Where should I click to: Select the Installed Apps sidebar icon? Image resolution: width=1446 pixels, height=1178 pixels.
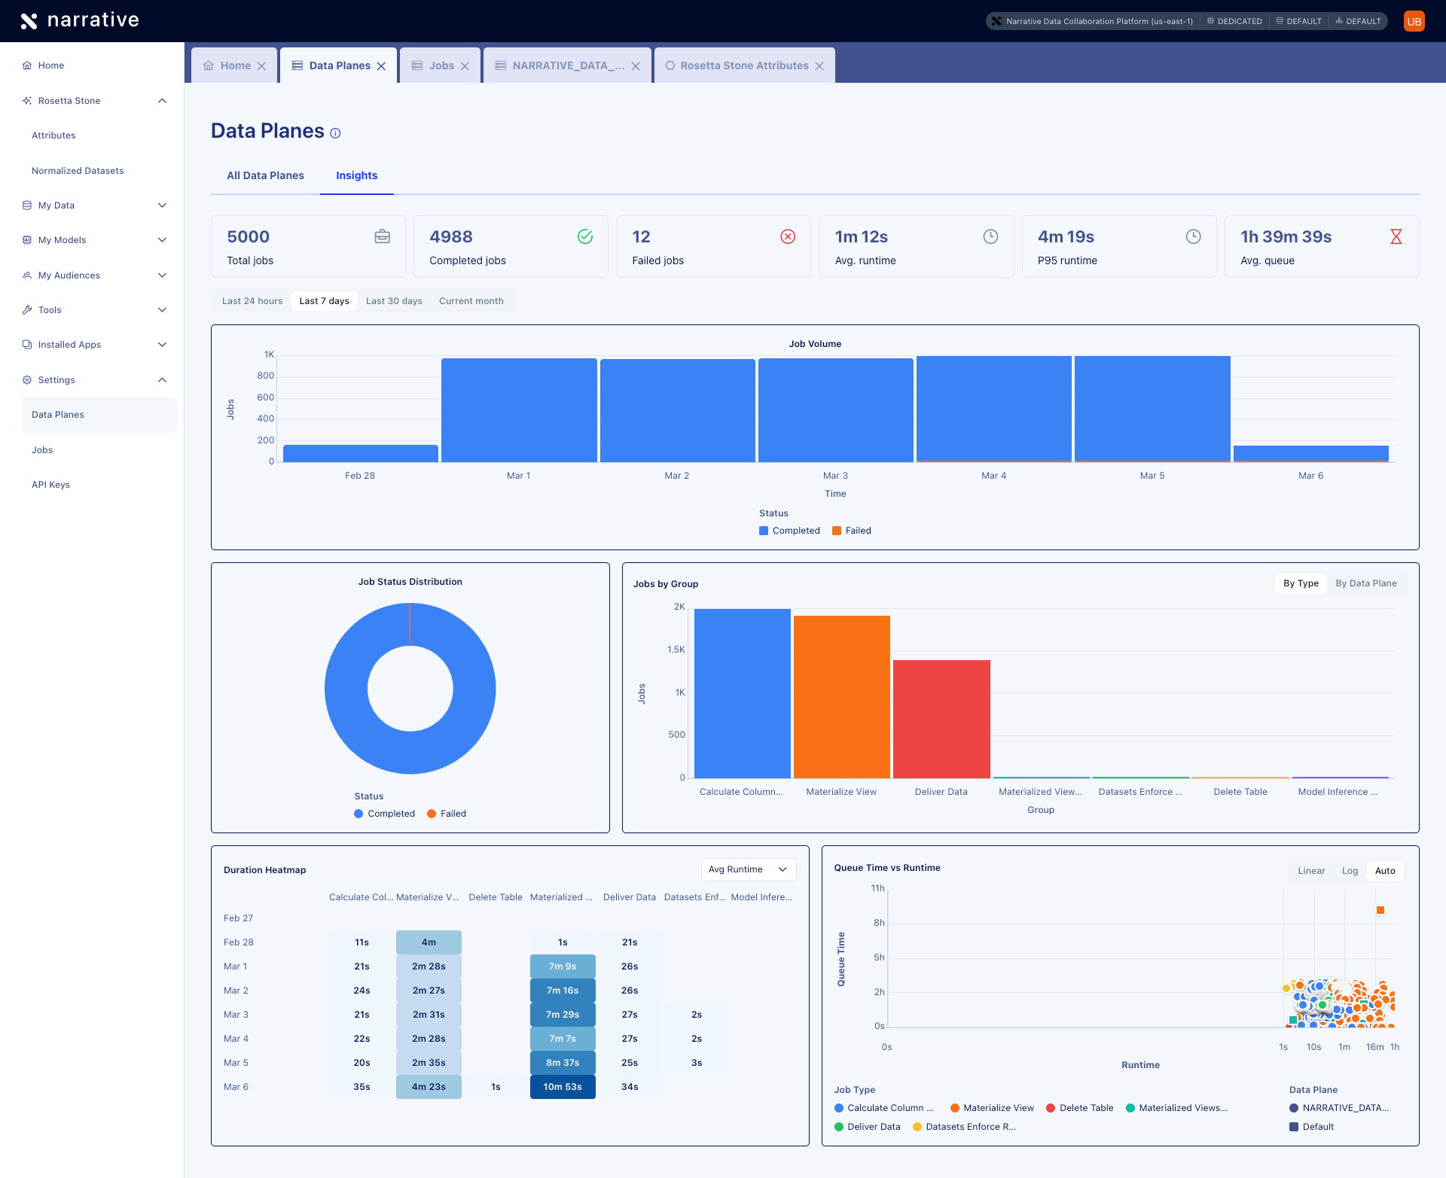(x=27, y=344)
